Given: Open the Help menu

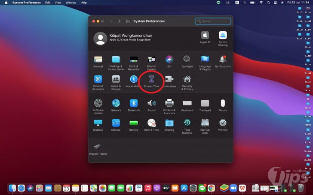Looking at the screenshot, I should (84, 3).
